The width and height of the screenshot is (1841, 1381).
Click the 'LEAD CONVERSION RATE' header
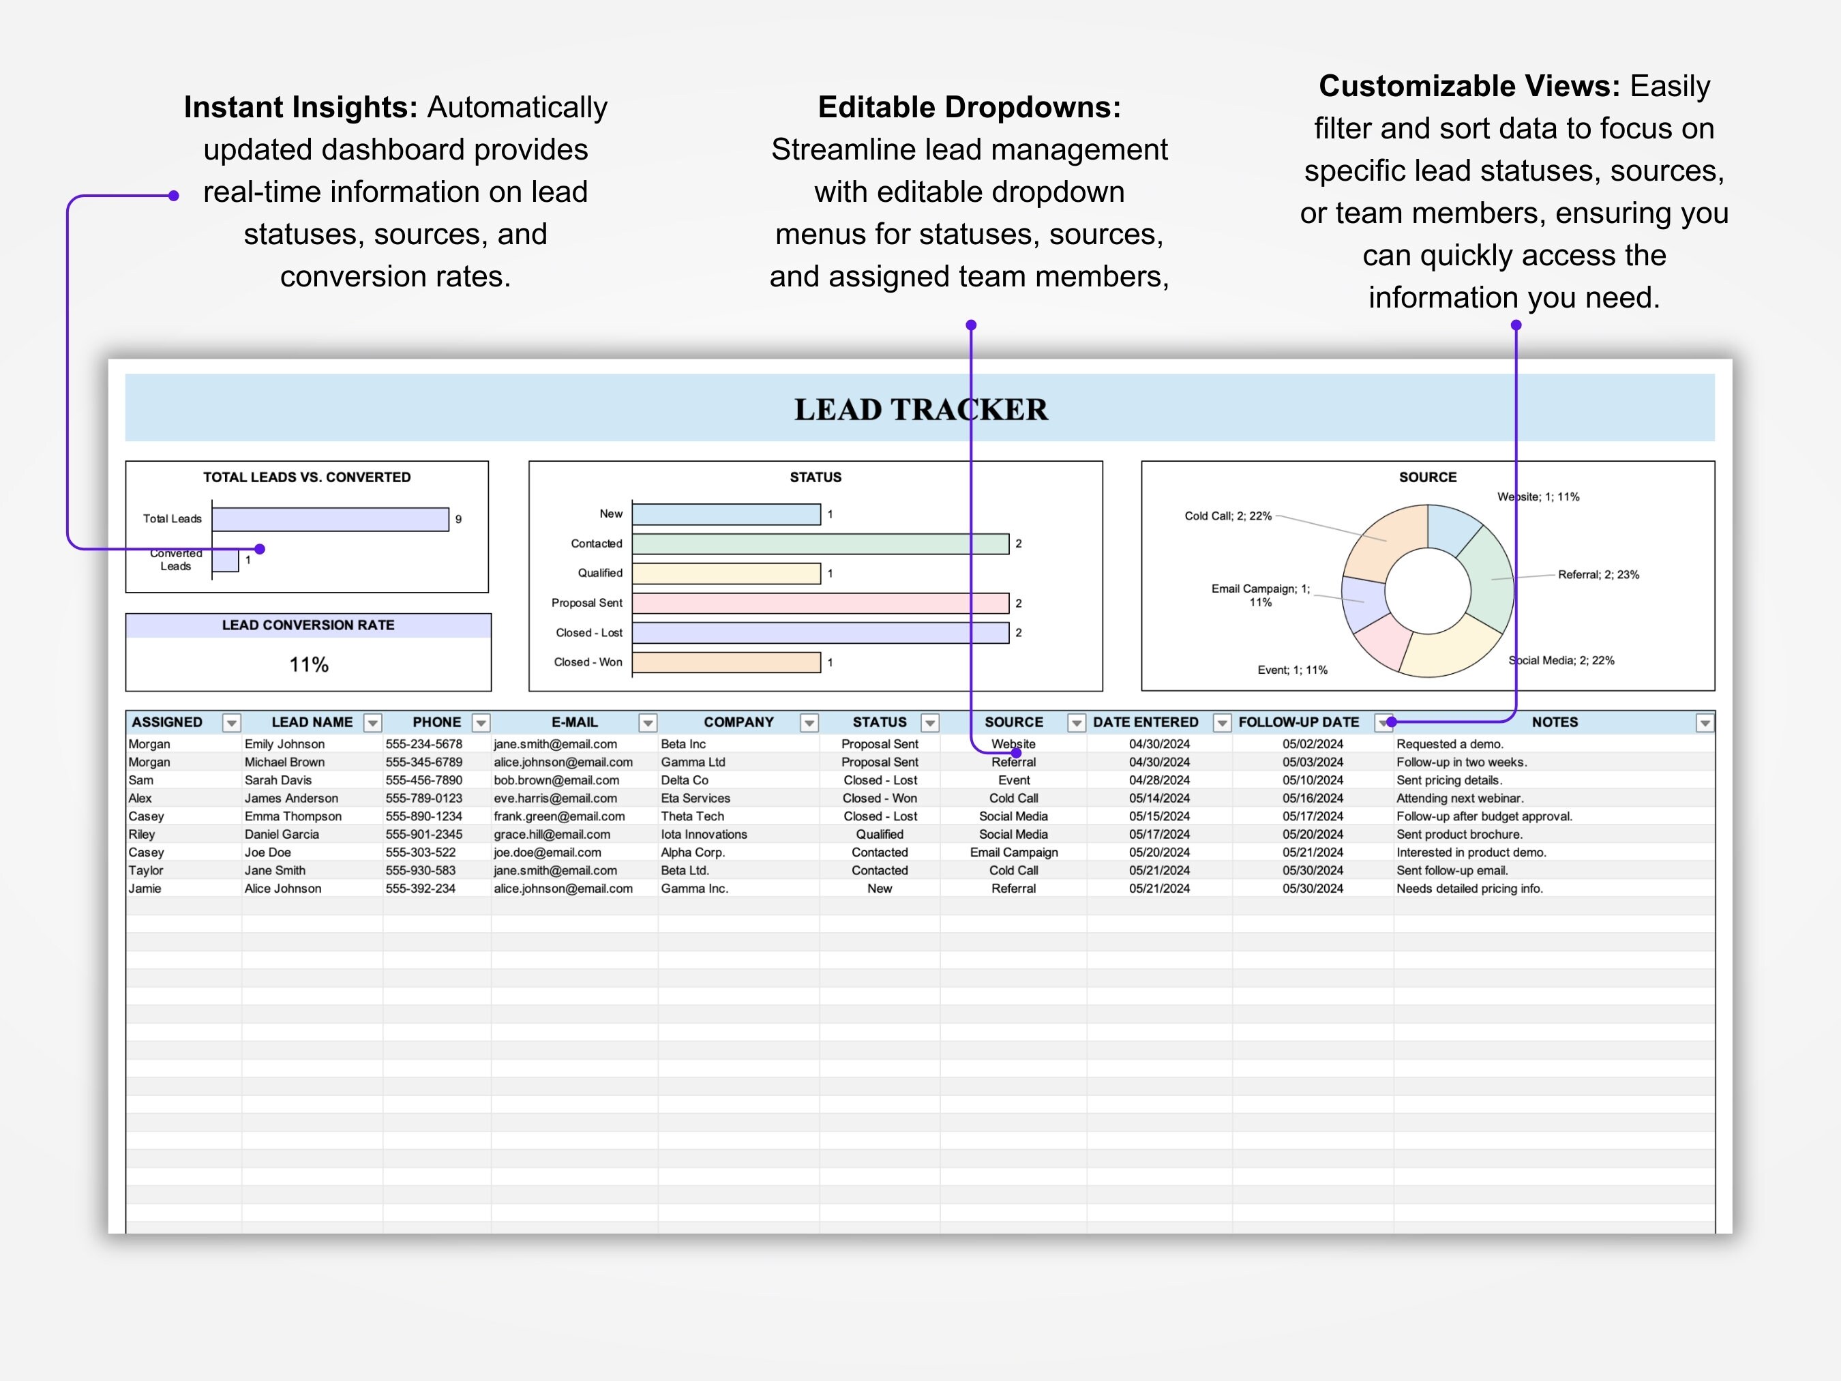point(308,625)
